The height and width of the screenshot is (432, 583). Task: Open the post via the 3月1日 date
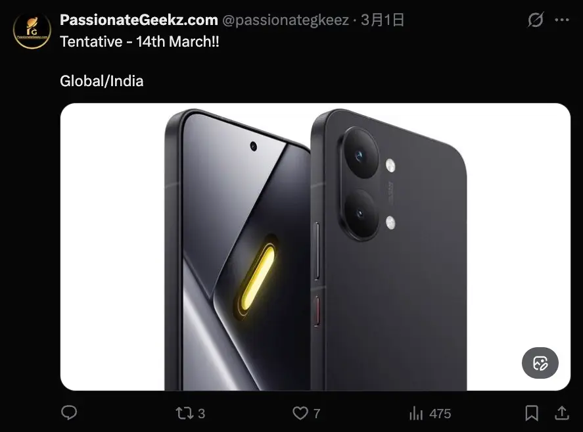click(x=383, y=20)
